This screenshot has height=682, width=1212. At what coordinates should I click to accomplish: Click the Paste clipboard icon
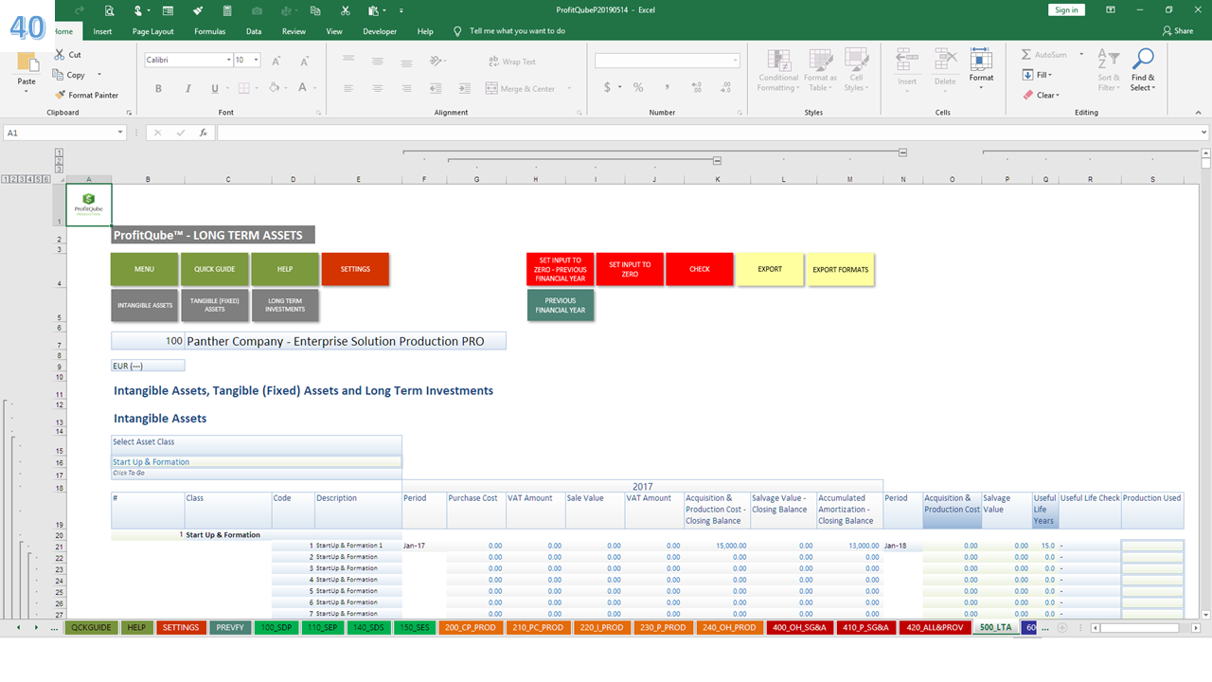tap(27, 63)
